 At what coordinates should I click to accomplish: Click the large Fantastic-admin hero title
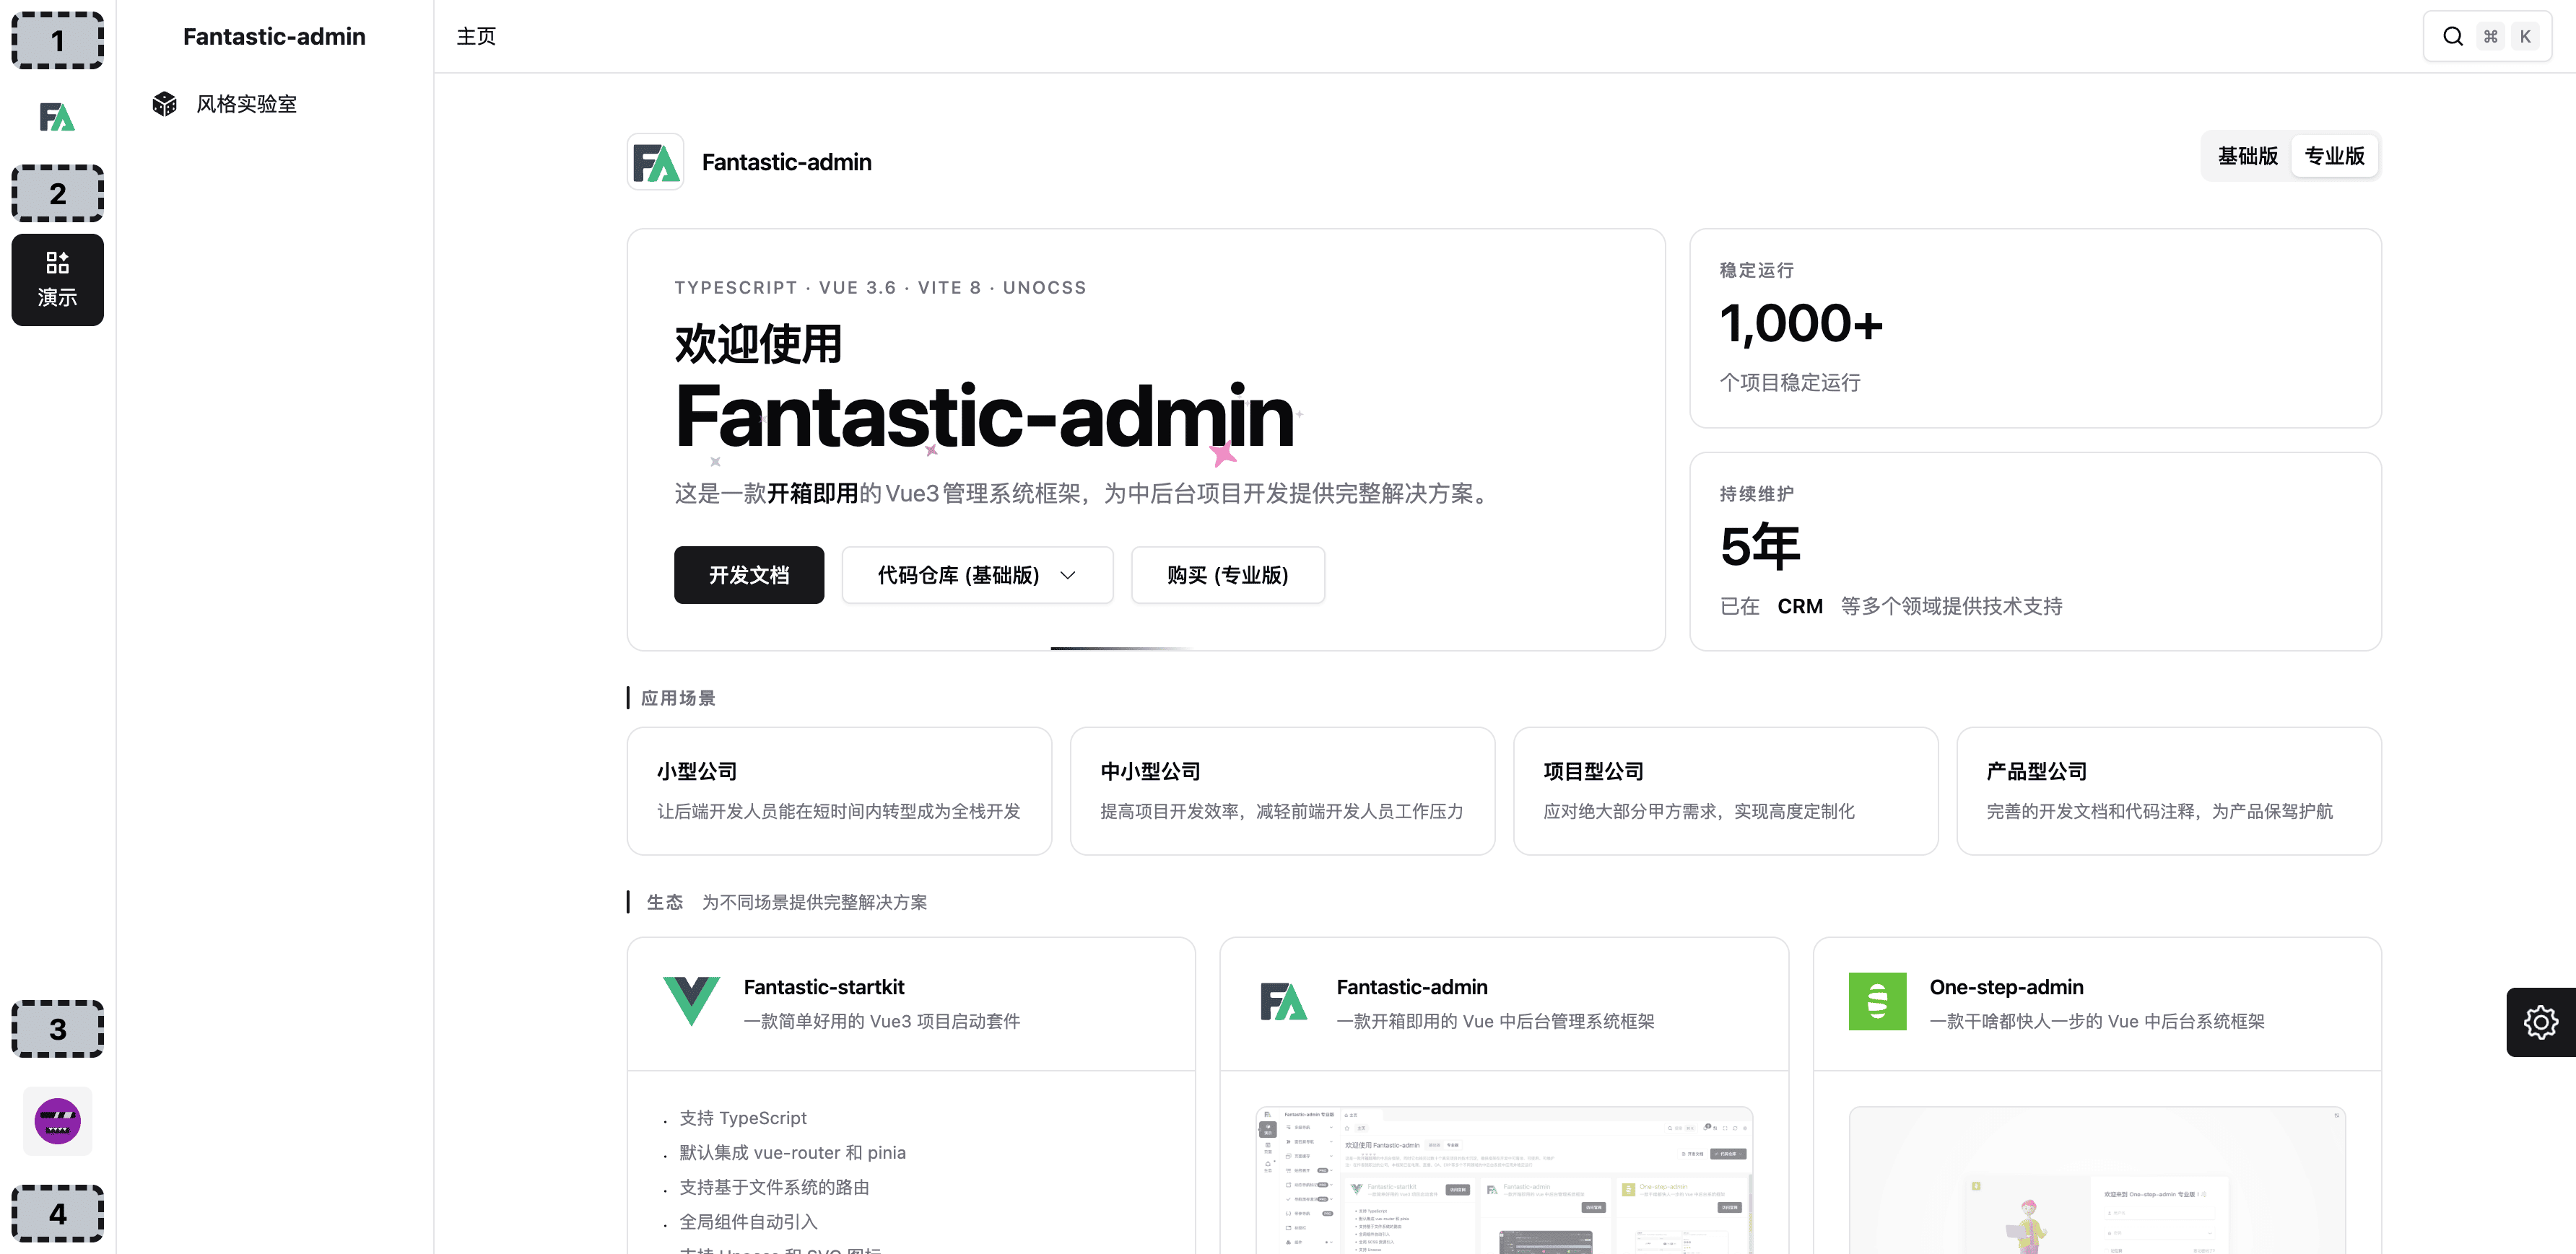coord(985,416)
